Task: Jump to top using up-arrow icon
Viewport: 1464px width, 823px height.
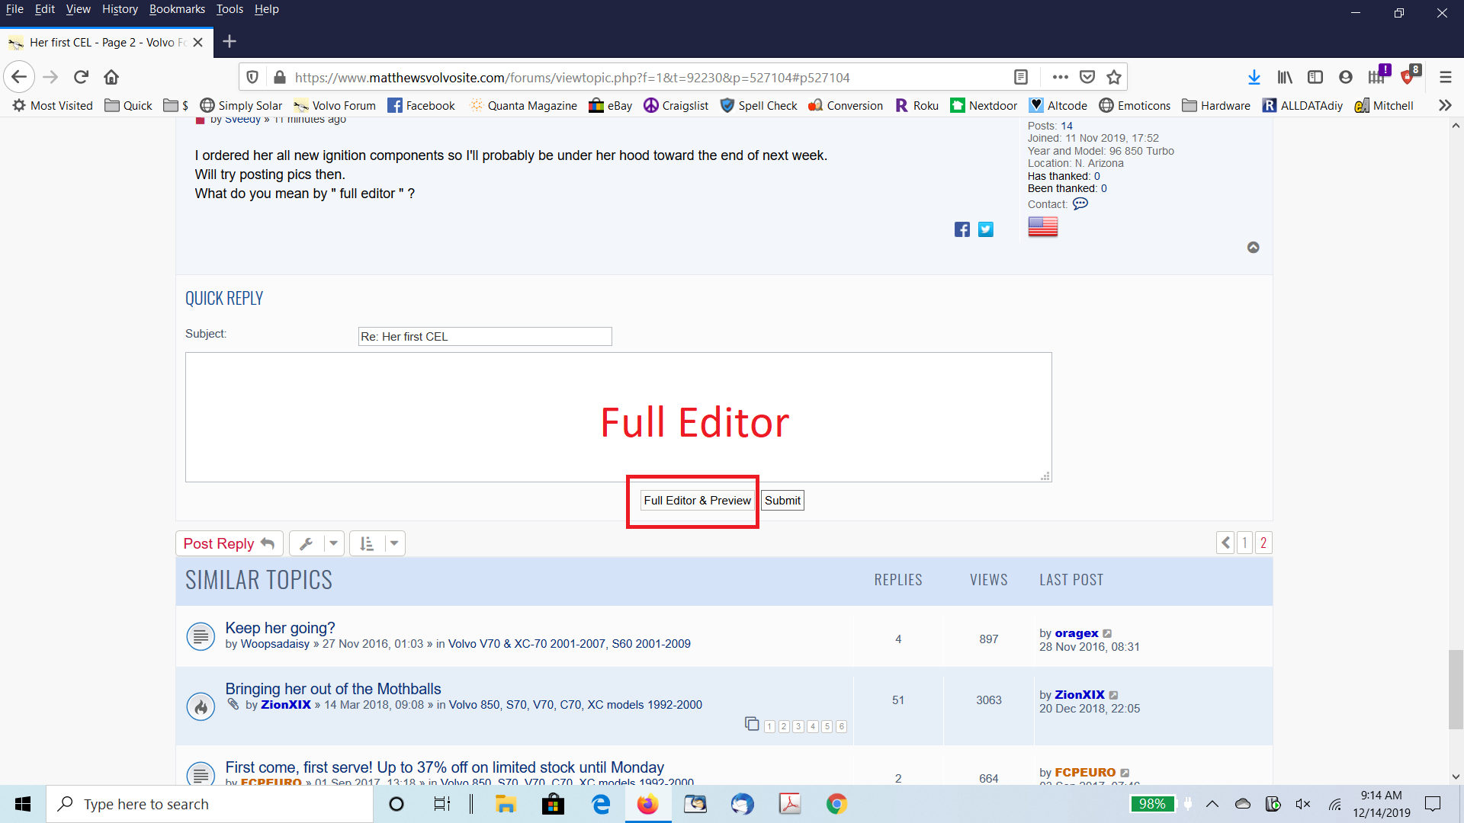Action: (1253, 248)
